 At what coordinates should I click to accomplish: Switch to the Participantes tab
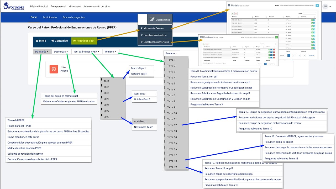pos(50,17)
